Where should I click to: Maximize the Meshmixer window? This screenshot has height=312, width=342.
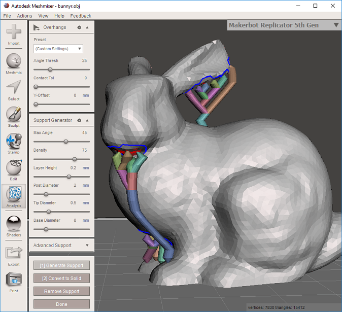pos(315,6)
